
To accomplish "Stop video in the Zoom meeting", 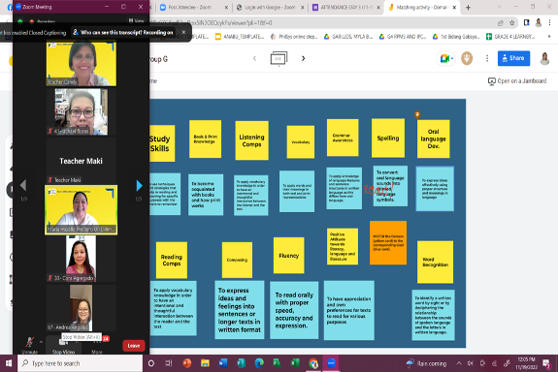I will (x=63, y=345).
